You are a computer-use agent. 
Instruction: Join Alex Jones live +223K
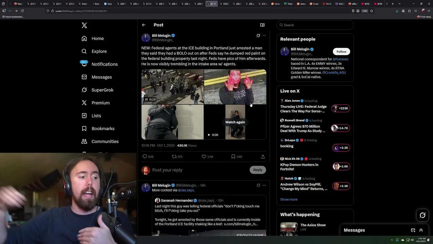[341, 108]
